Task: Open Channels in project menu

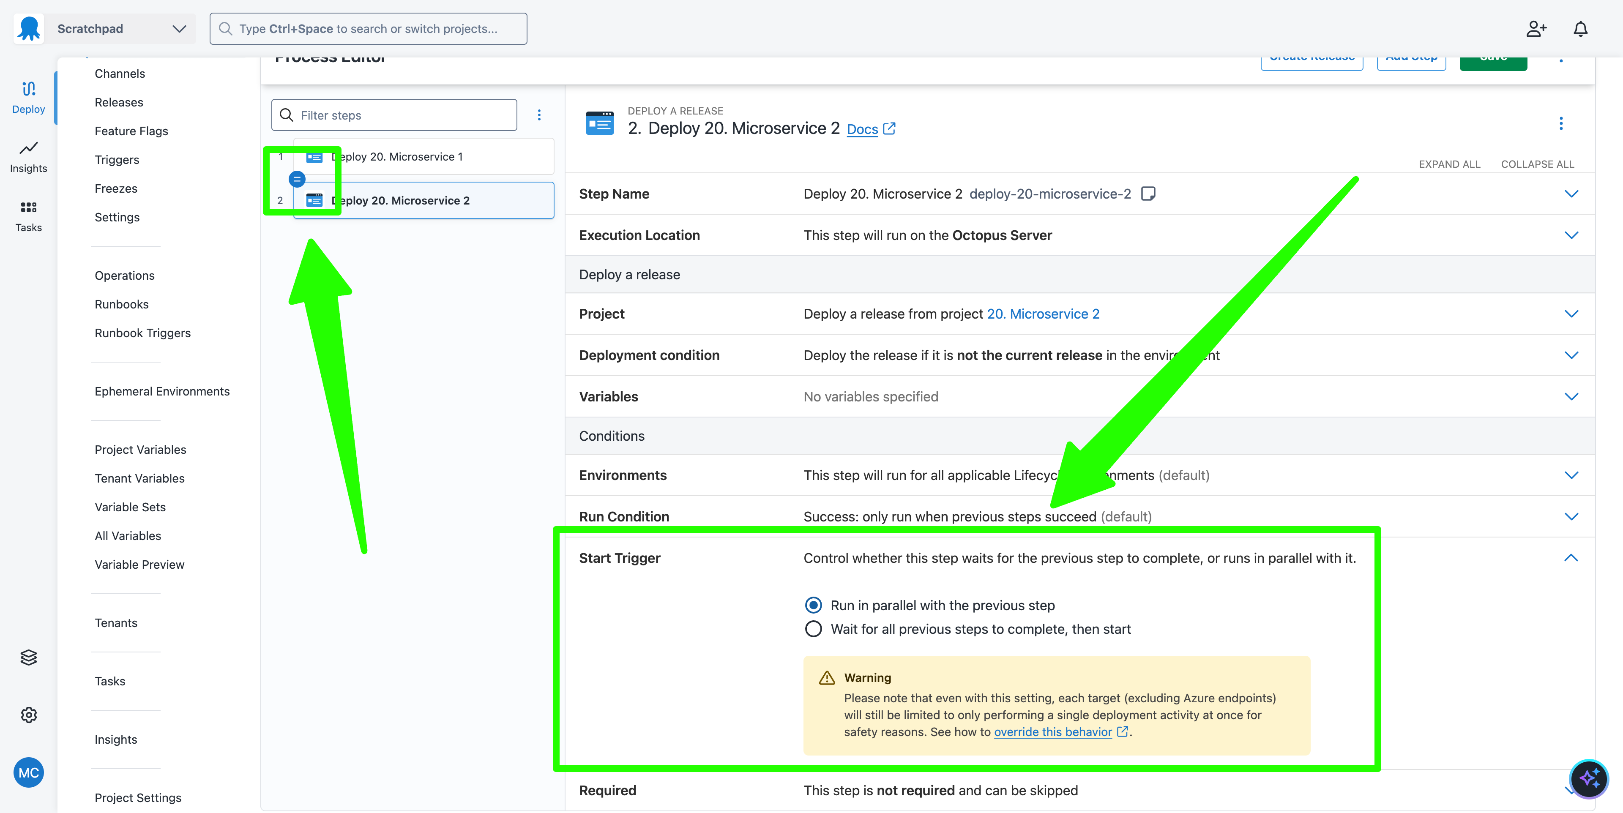Action: (120, 74)
